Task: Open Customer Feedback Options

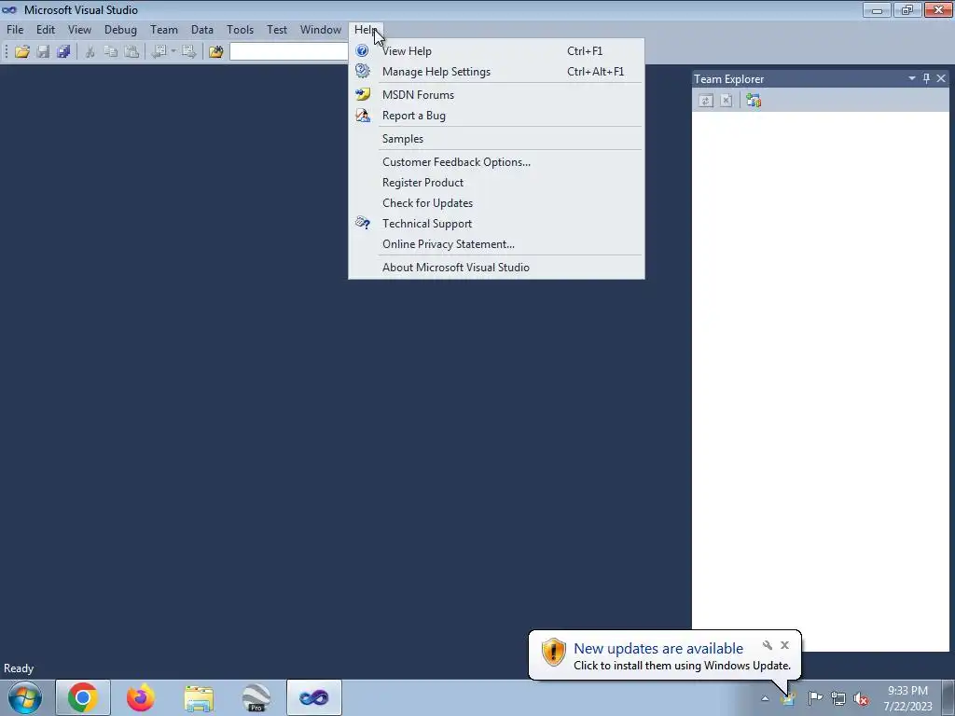Action: coord(496,162)
